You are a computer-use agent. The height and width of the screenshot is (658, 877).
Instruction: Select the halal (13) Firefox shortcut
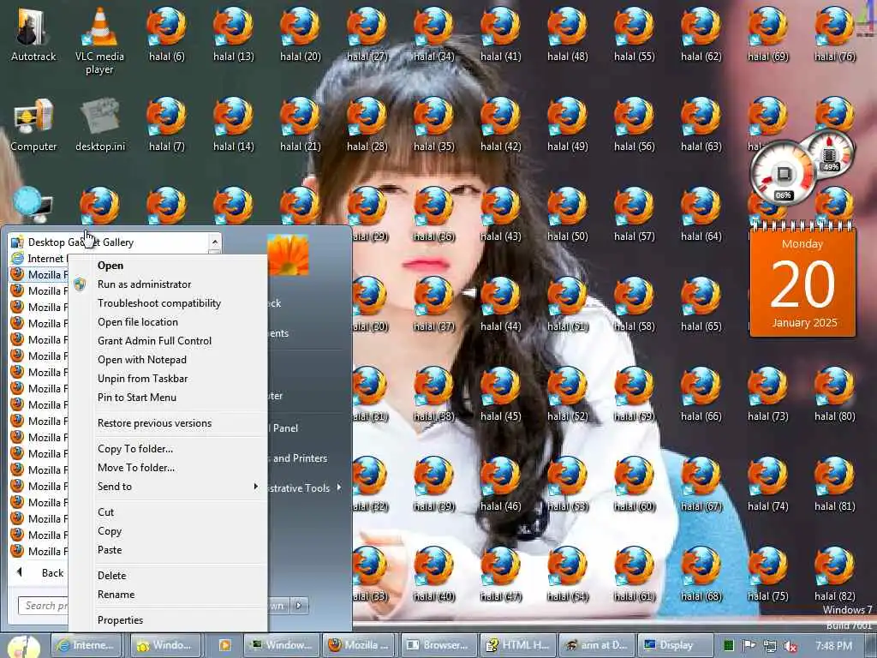coord(233,33)
